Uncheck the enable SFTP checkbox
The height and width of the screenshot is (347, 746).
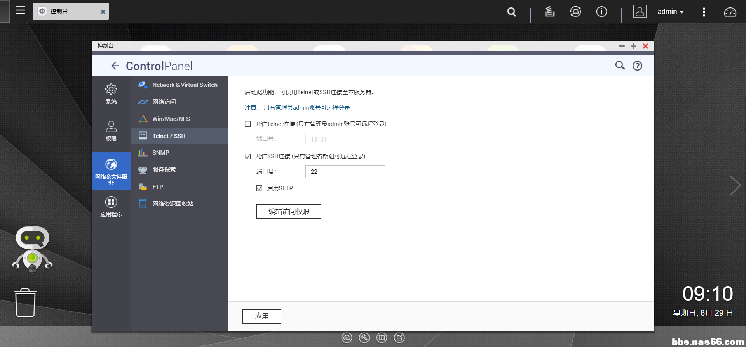[x=260, y=188]
